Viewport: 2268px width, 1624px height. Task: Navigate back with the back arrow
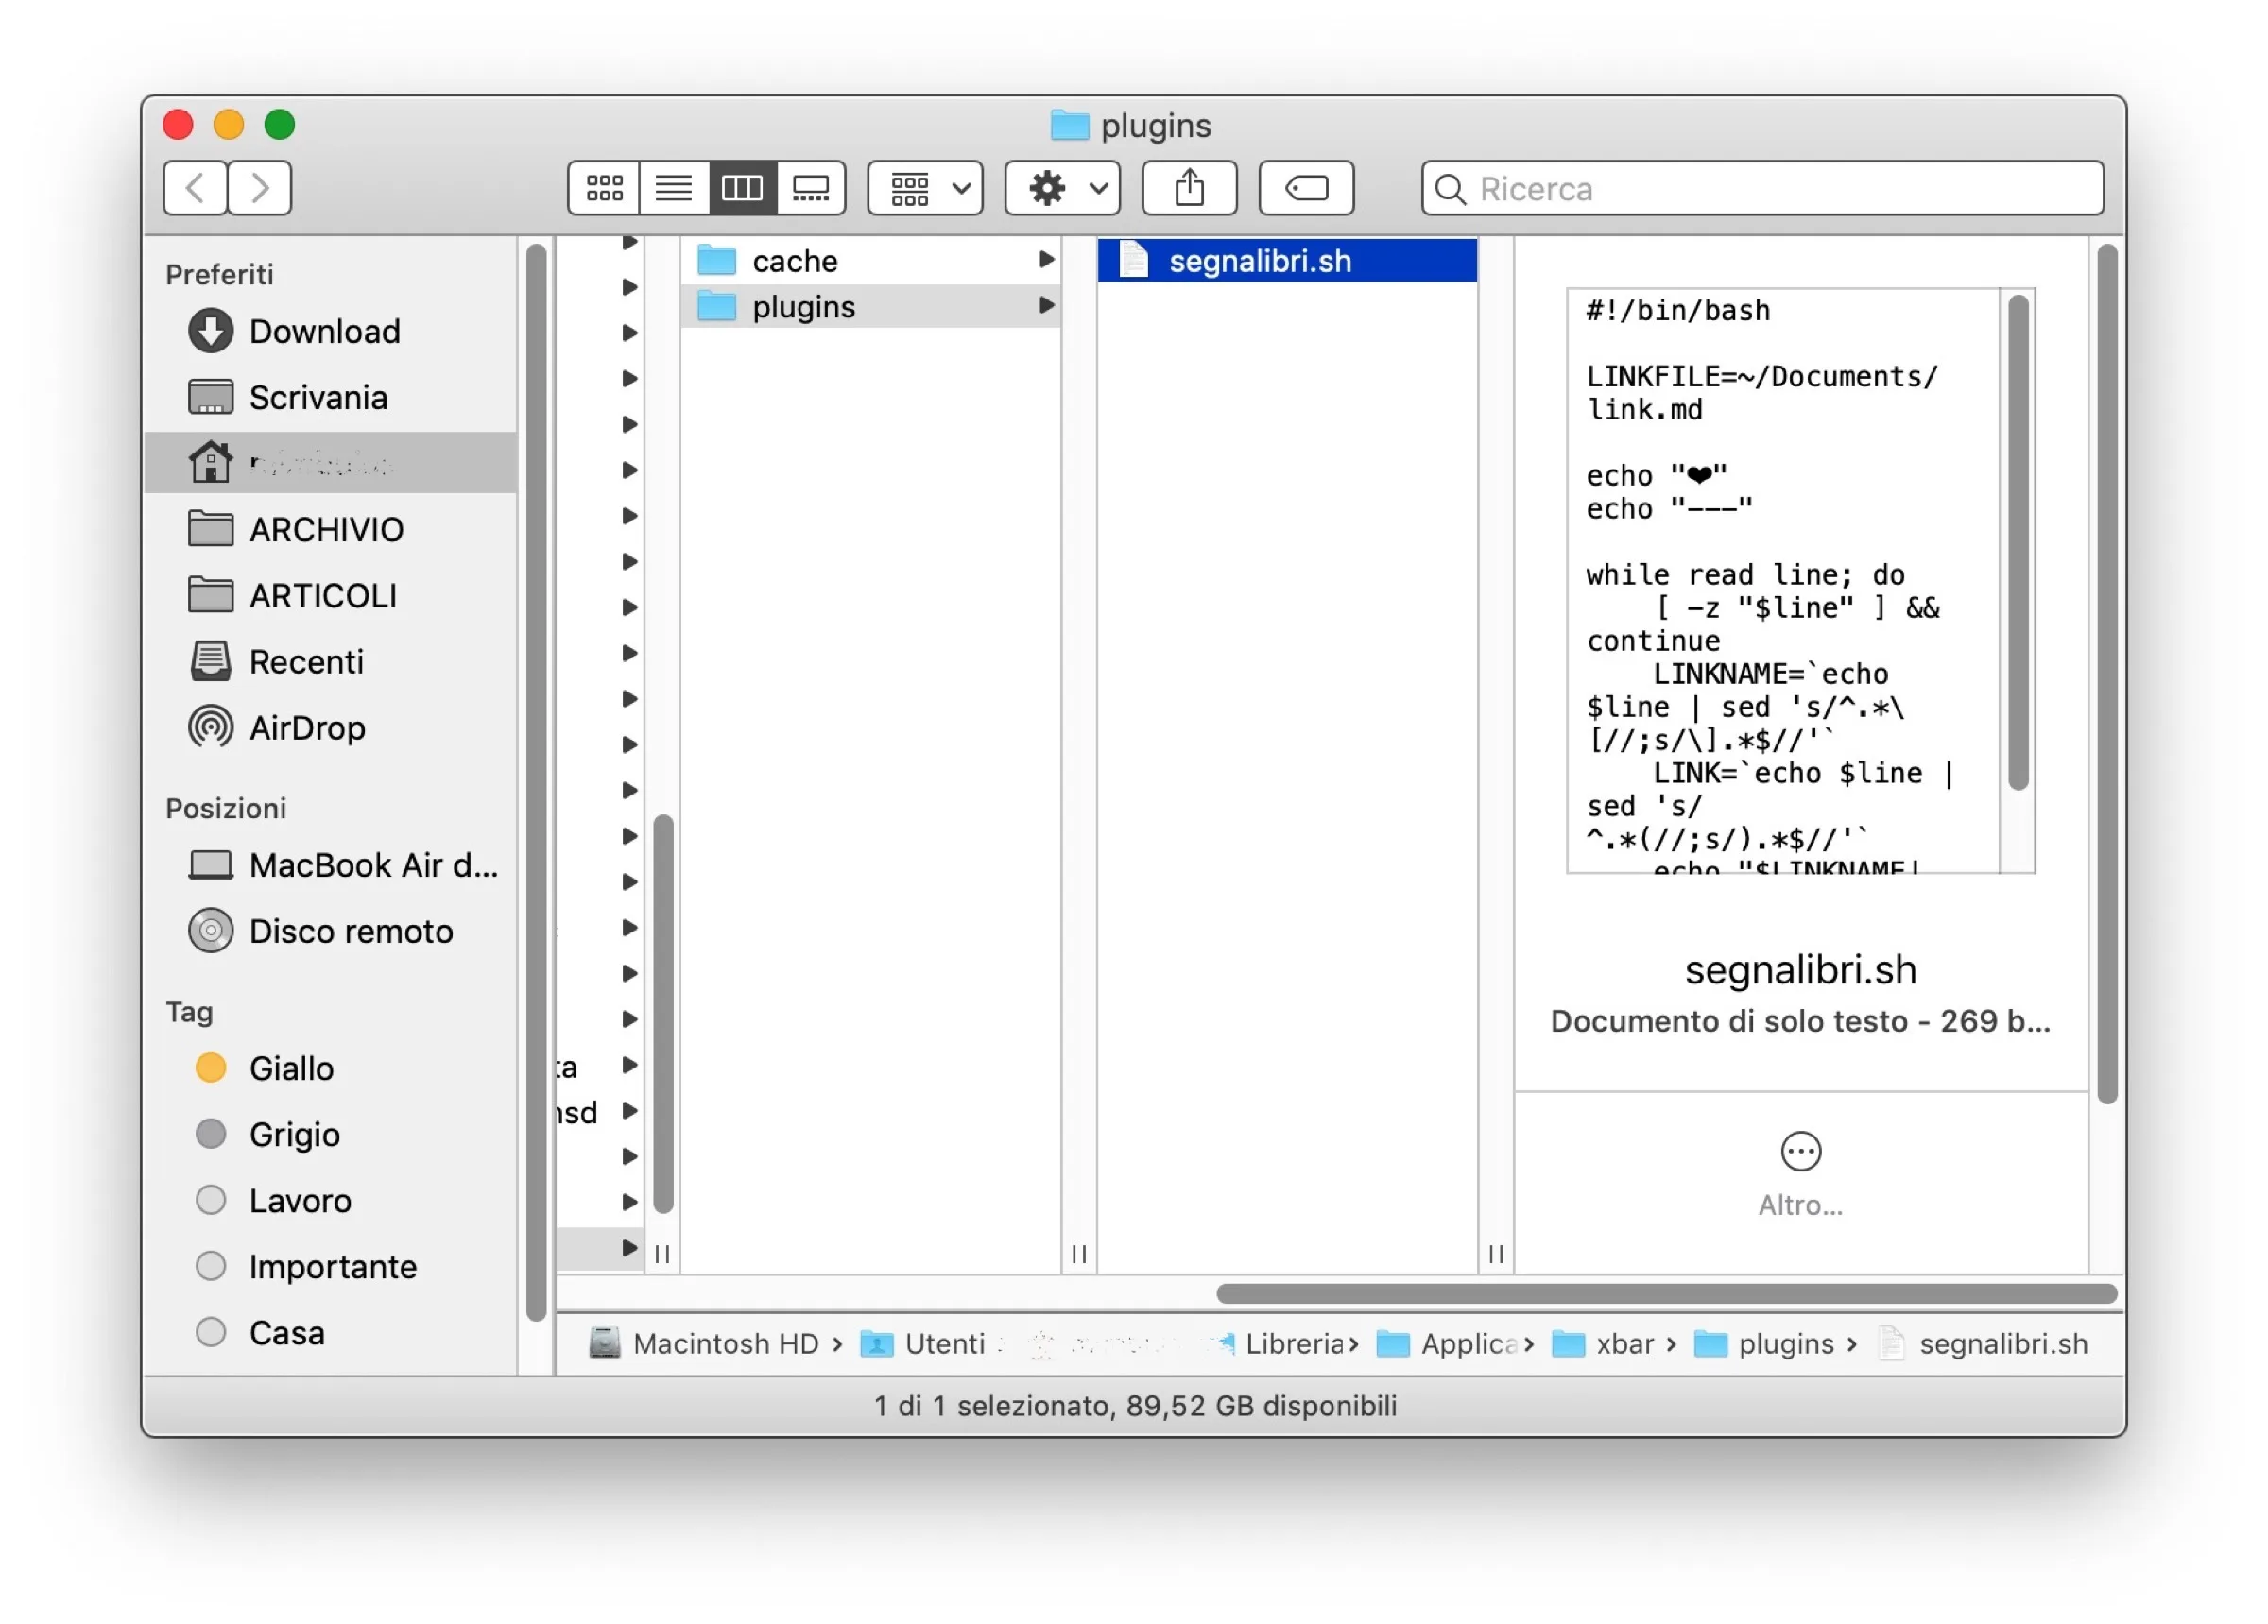click(x=195, y=188)
